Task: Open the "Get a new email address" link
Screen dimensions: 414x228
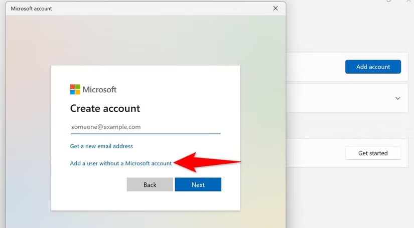Action: [x=101, y=146]
